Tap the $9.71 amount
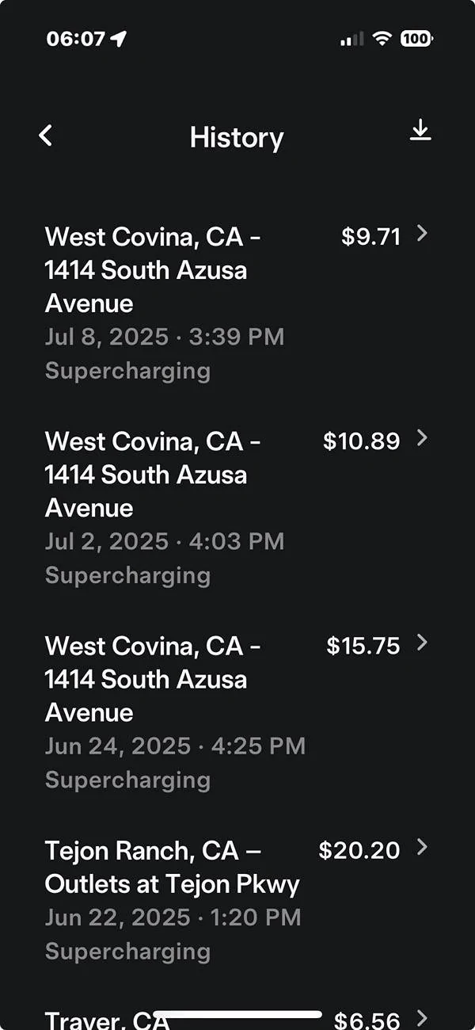This screenshot has width=475, height=1030. (x=370, y=236)
